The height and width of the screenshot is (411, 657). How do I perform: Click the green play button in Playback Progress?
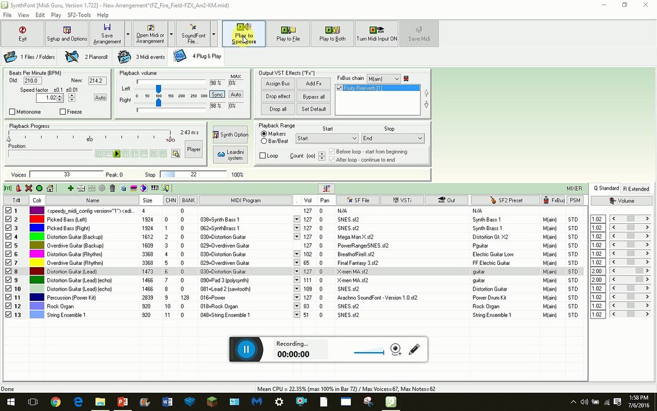pyautogui.click(x=117, y=154)
